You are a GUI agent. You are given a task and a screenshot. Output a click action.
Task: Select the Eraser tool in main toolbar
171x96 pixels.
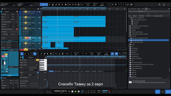(x=53, y=5)
